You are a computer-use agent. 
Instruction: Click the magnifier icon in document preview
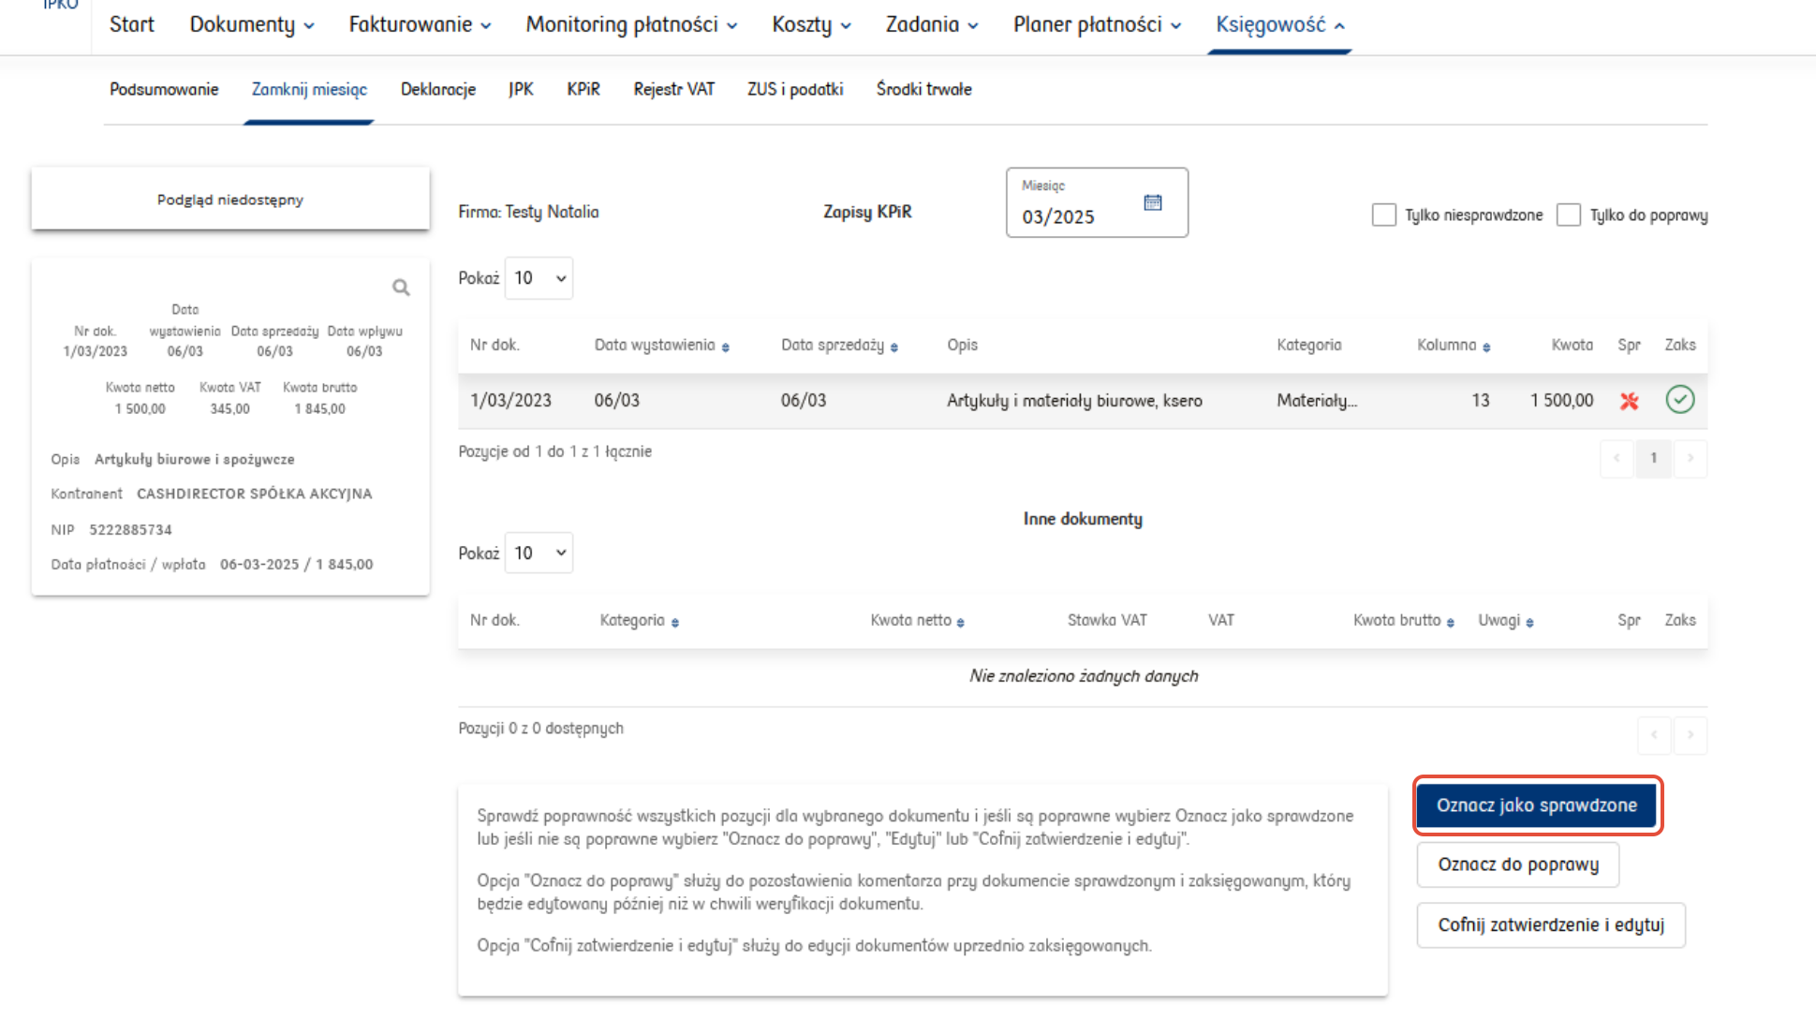coord(401,288)
